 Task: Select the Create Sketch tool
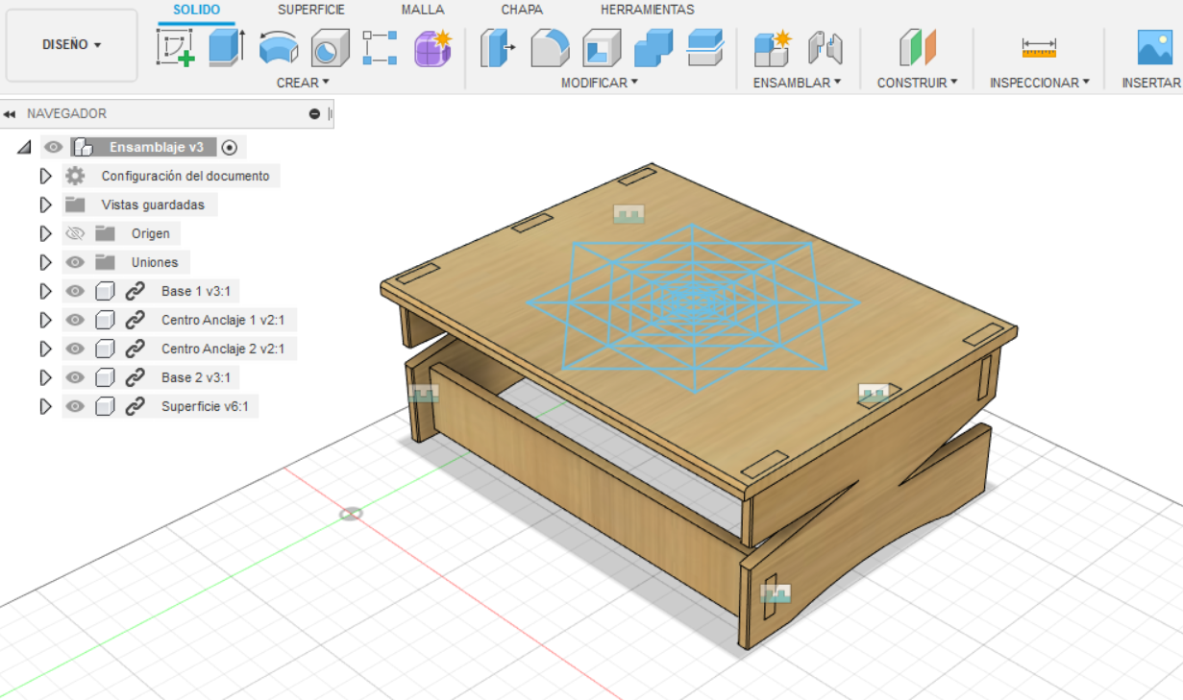tap(176, 47)
